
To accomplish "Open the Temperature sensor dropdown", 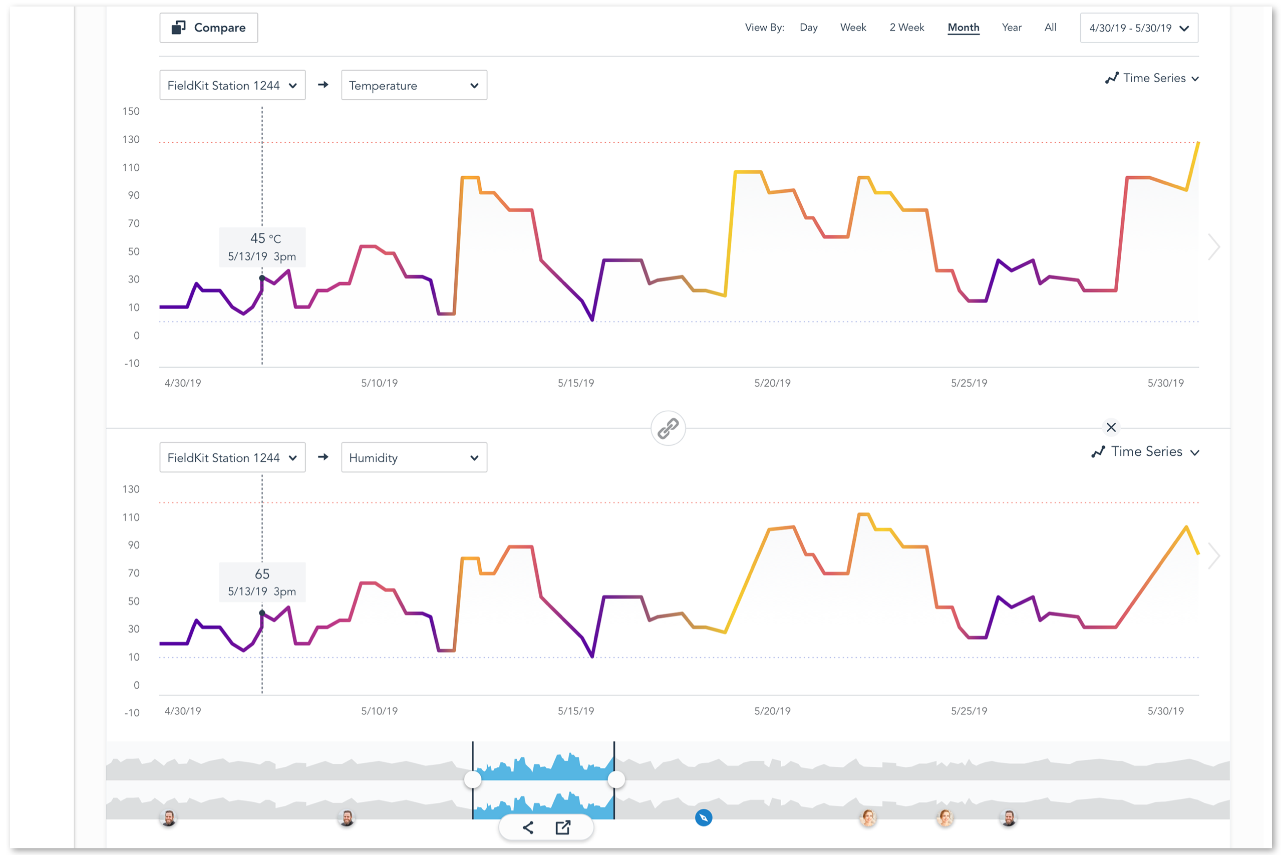I will (414, 86).
